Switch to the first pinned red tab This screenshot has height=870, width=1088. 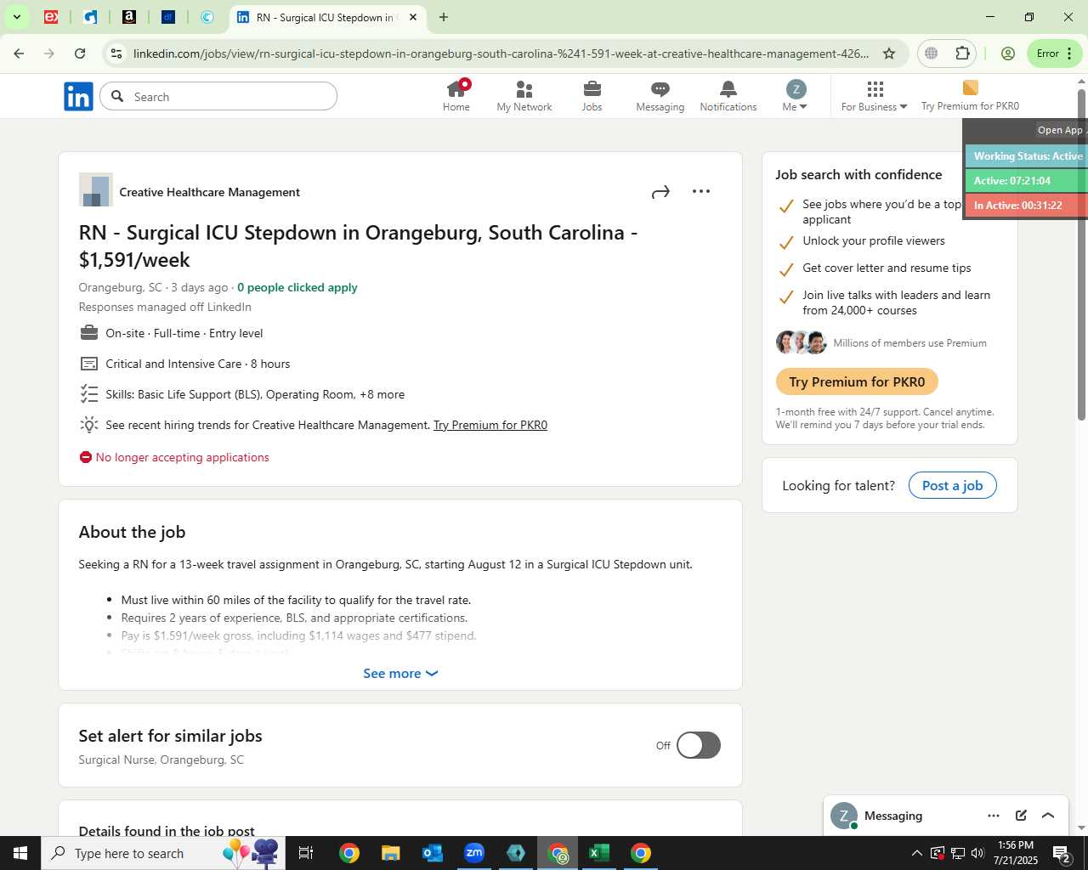coord(51,17)
